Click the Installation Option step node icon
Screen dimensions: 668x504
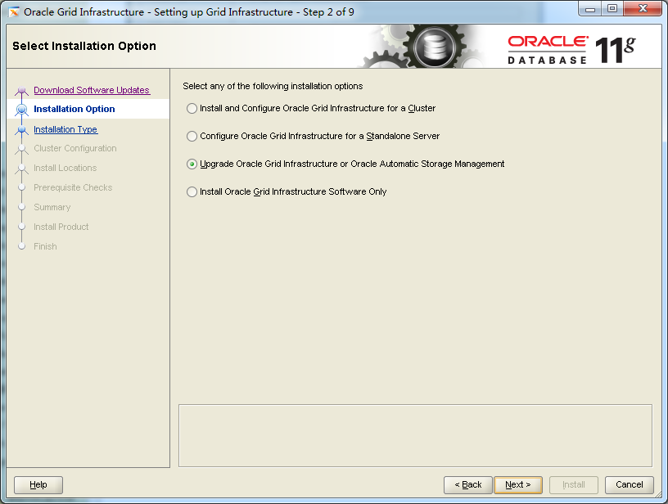[22, 110]
